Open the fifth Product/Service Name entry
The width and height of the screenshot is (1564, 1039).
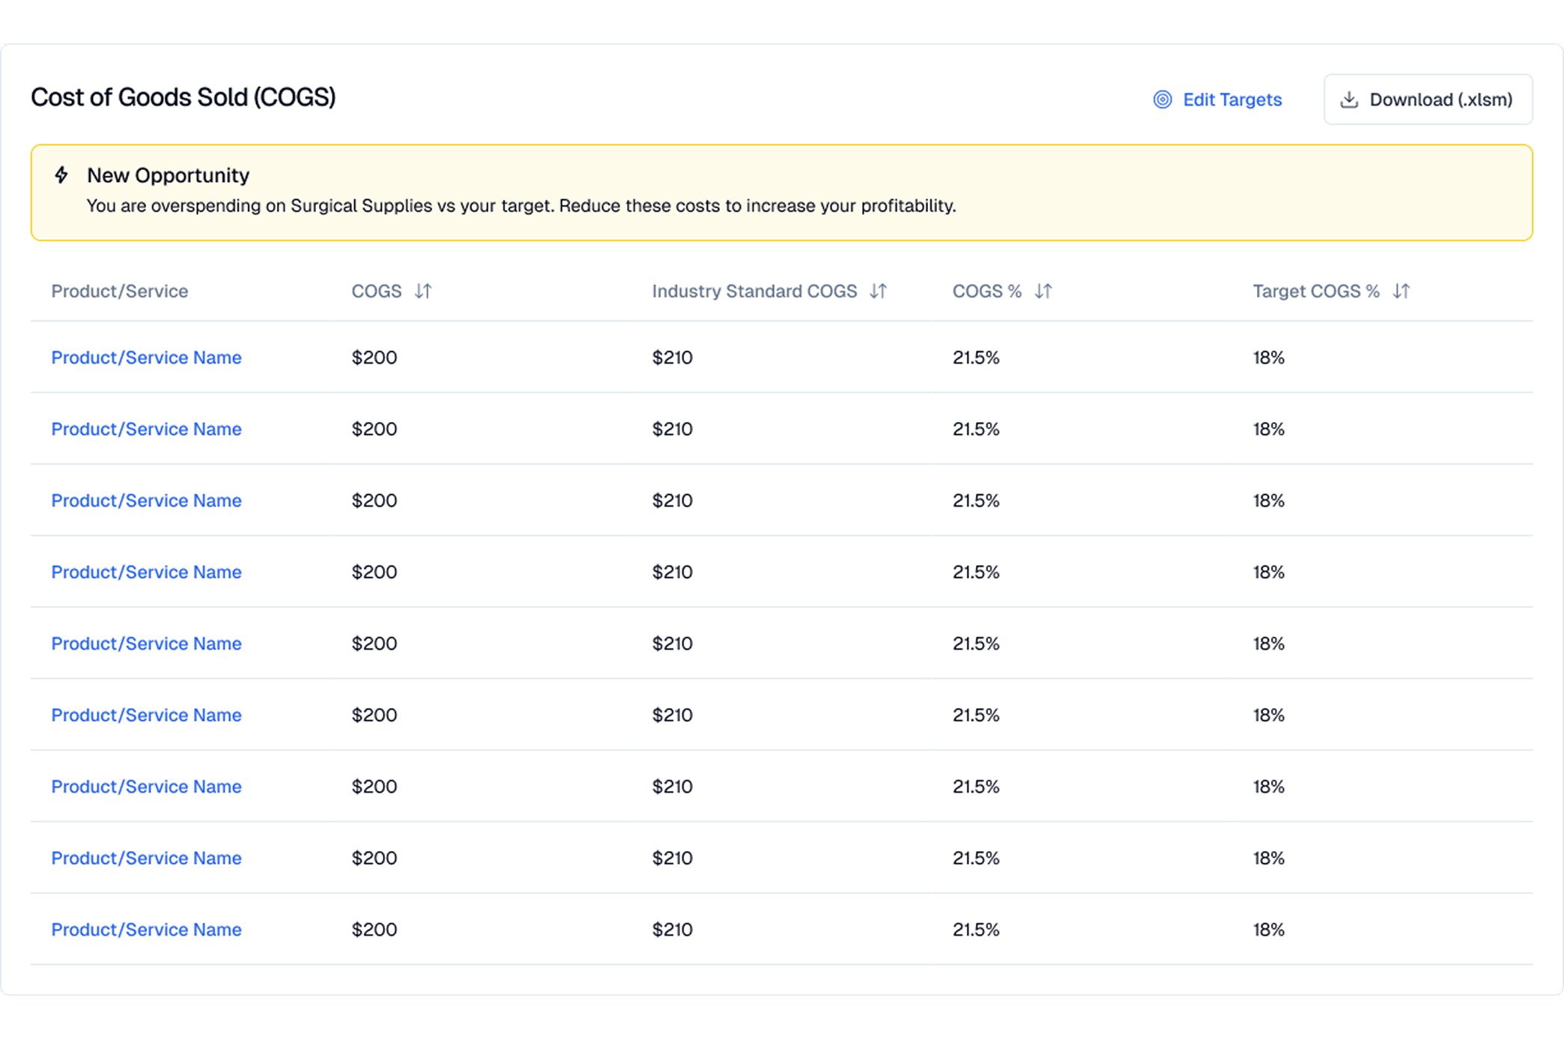pyautogui.click(x=146, y=643)
